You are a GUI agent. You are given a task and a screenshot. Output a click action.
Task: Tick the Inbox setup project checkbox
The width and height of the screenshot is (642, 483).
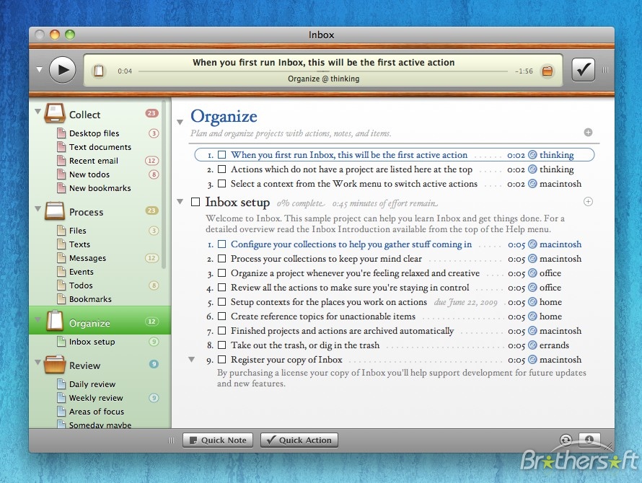[195, 202]
